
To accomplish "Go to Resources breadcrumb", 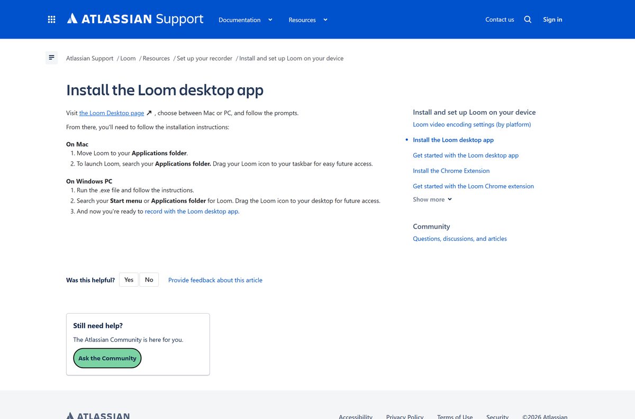I will pyautogui.click(x=156, y=58).
